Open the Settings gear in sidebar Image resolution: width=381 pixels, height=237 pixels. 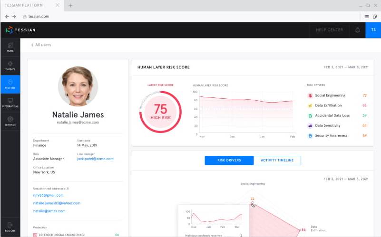[10, 121]
